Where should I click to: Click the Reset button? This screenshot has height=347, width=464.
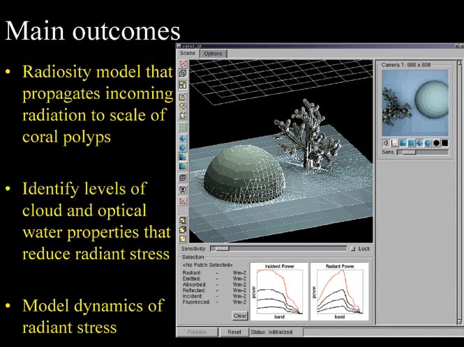(x=234, y=332)
